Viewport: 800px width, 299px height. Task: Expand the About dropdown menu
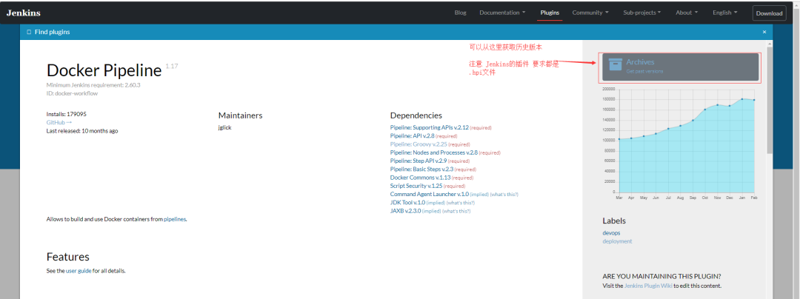click(x=687, y=13)
